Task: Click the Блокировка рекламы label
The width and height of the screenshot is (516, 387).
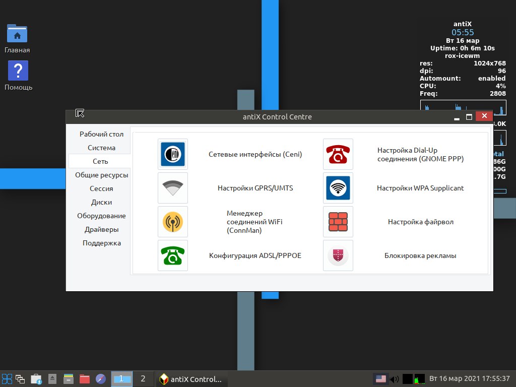Action: (x=420, y=255)
